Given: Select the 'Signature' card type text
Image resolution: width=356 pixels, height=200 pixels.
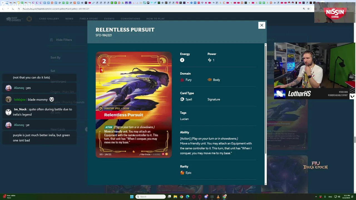Looking at the screenshot, I should [214, 99].
